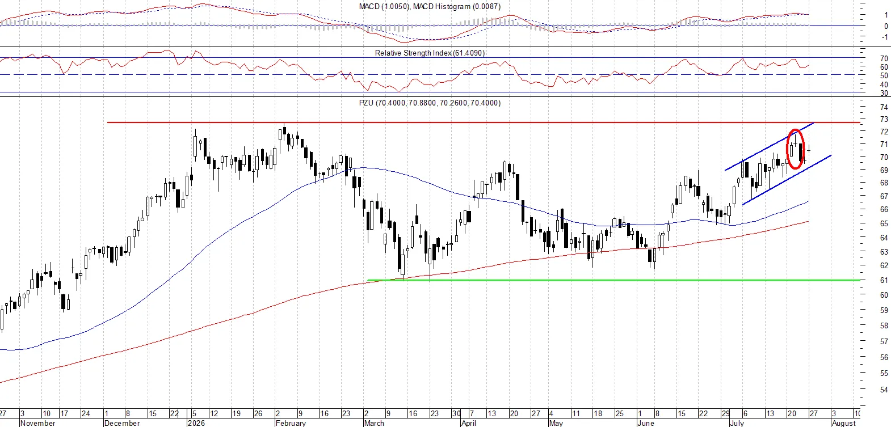Screen dimensions: 891x427
Task: Select the July month label
Action: click(737, 423)
